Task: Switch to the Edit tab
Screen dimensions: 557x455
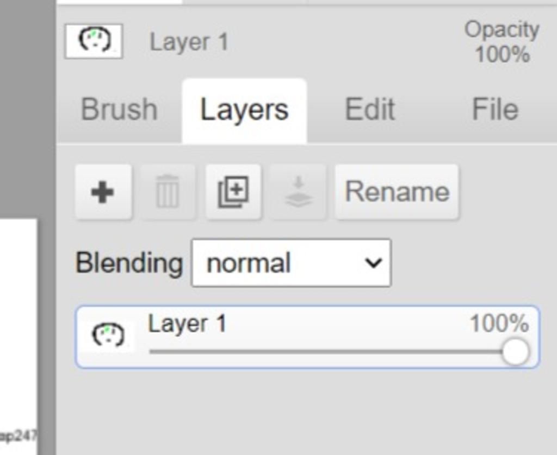Action: 370,109
